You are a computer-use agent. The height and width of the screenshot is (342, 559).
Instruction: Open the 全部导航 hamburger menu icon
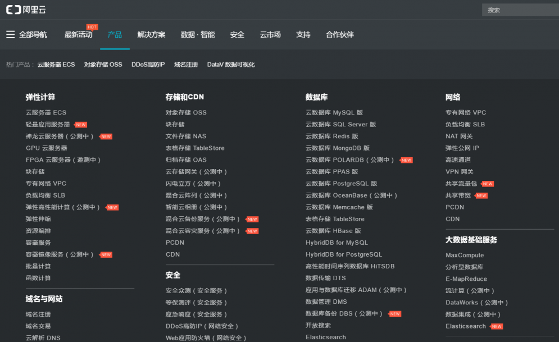[10, 35]
